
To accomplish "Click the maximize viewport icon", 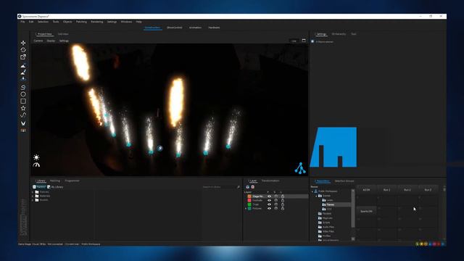I will coord(304,41).
